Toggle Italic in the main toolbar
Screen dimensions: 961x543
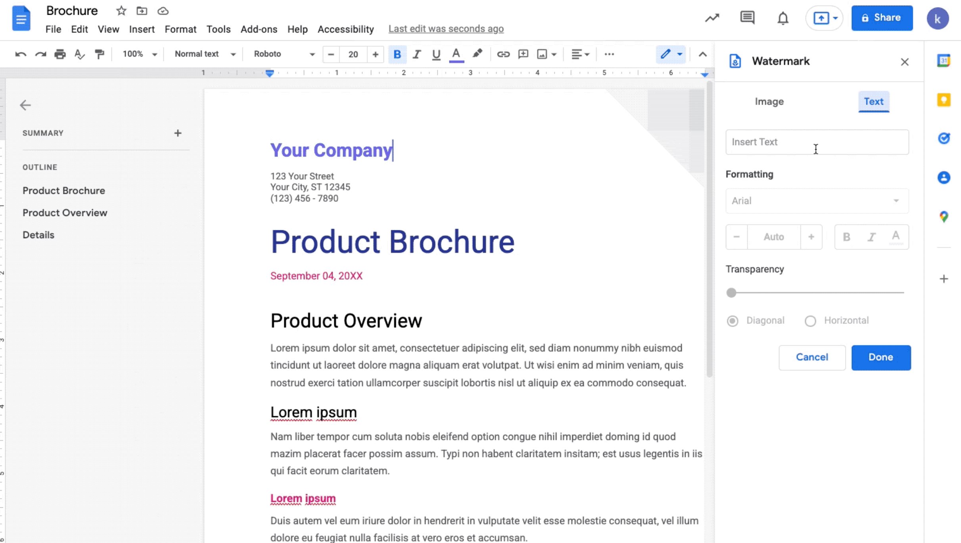(x=416, y=54)
